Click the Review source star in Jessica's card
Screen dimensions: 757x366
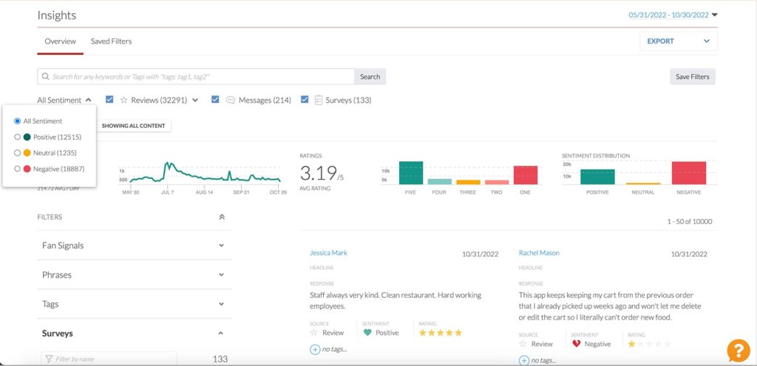coord(313,332)
